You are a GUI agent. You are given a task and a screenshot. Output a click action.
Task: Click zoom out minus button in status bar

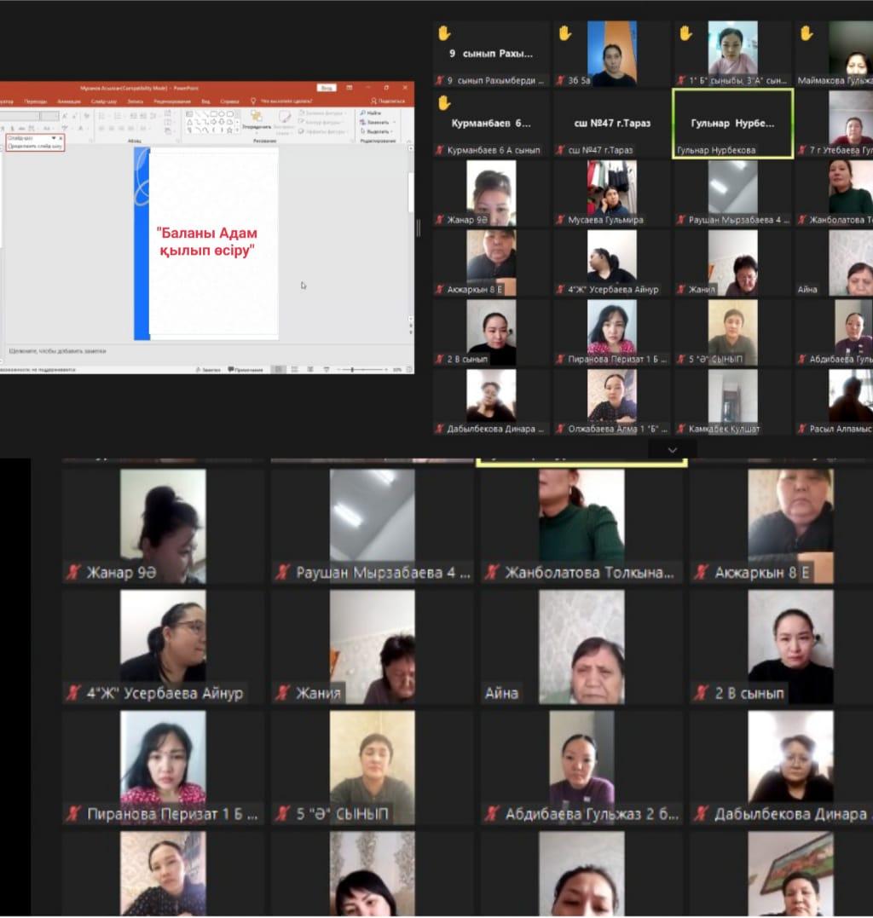339,370
